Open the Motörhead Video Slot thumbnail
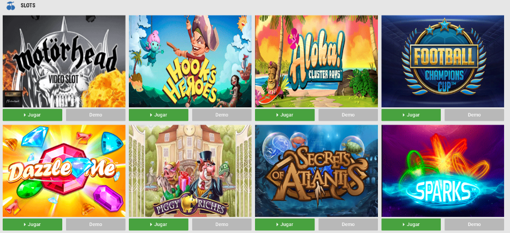This screenshot has height=233, width=510. (64, 61)
